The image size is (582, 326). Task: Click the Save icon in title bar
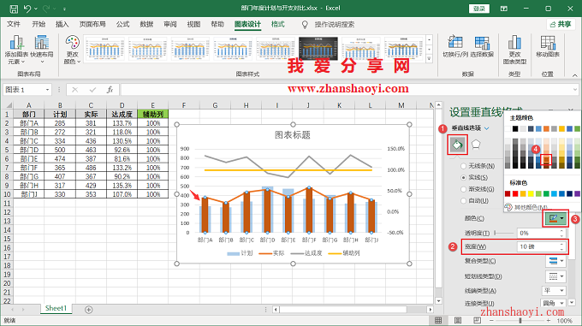[14, 9]
